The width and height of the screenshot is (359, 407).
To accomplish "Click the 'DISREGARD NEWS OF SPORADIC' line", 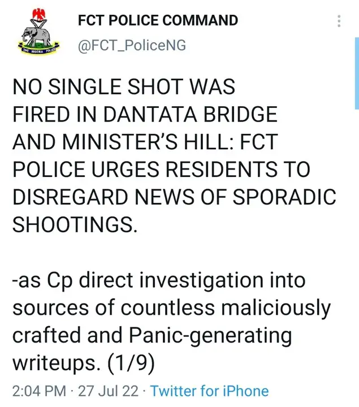I will click(174, 197).
